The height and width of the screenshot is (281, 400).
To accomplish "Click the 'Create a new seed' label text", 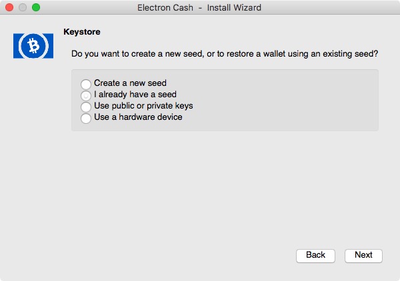I will (130, 83).
